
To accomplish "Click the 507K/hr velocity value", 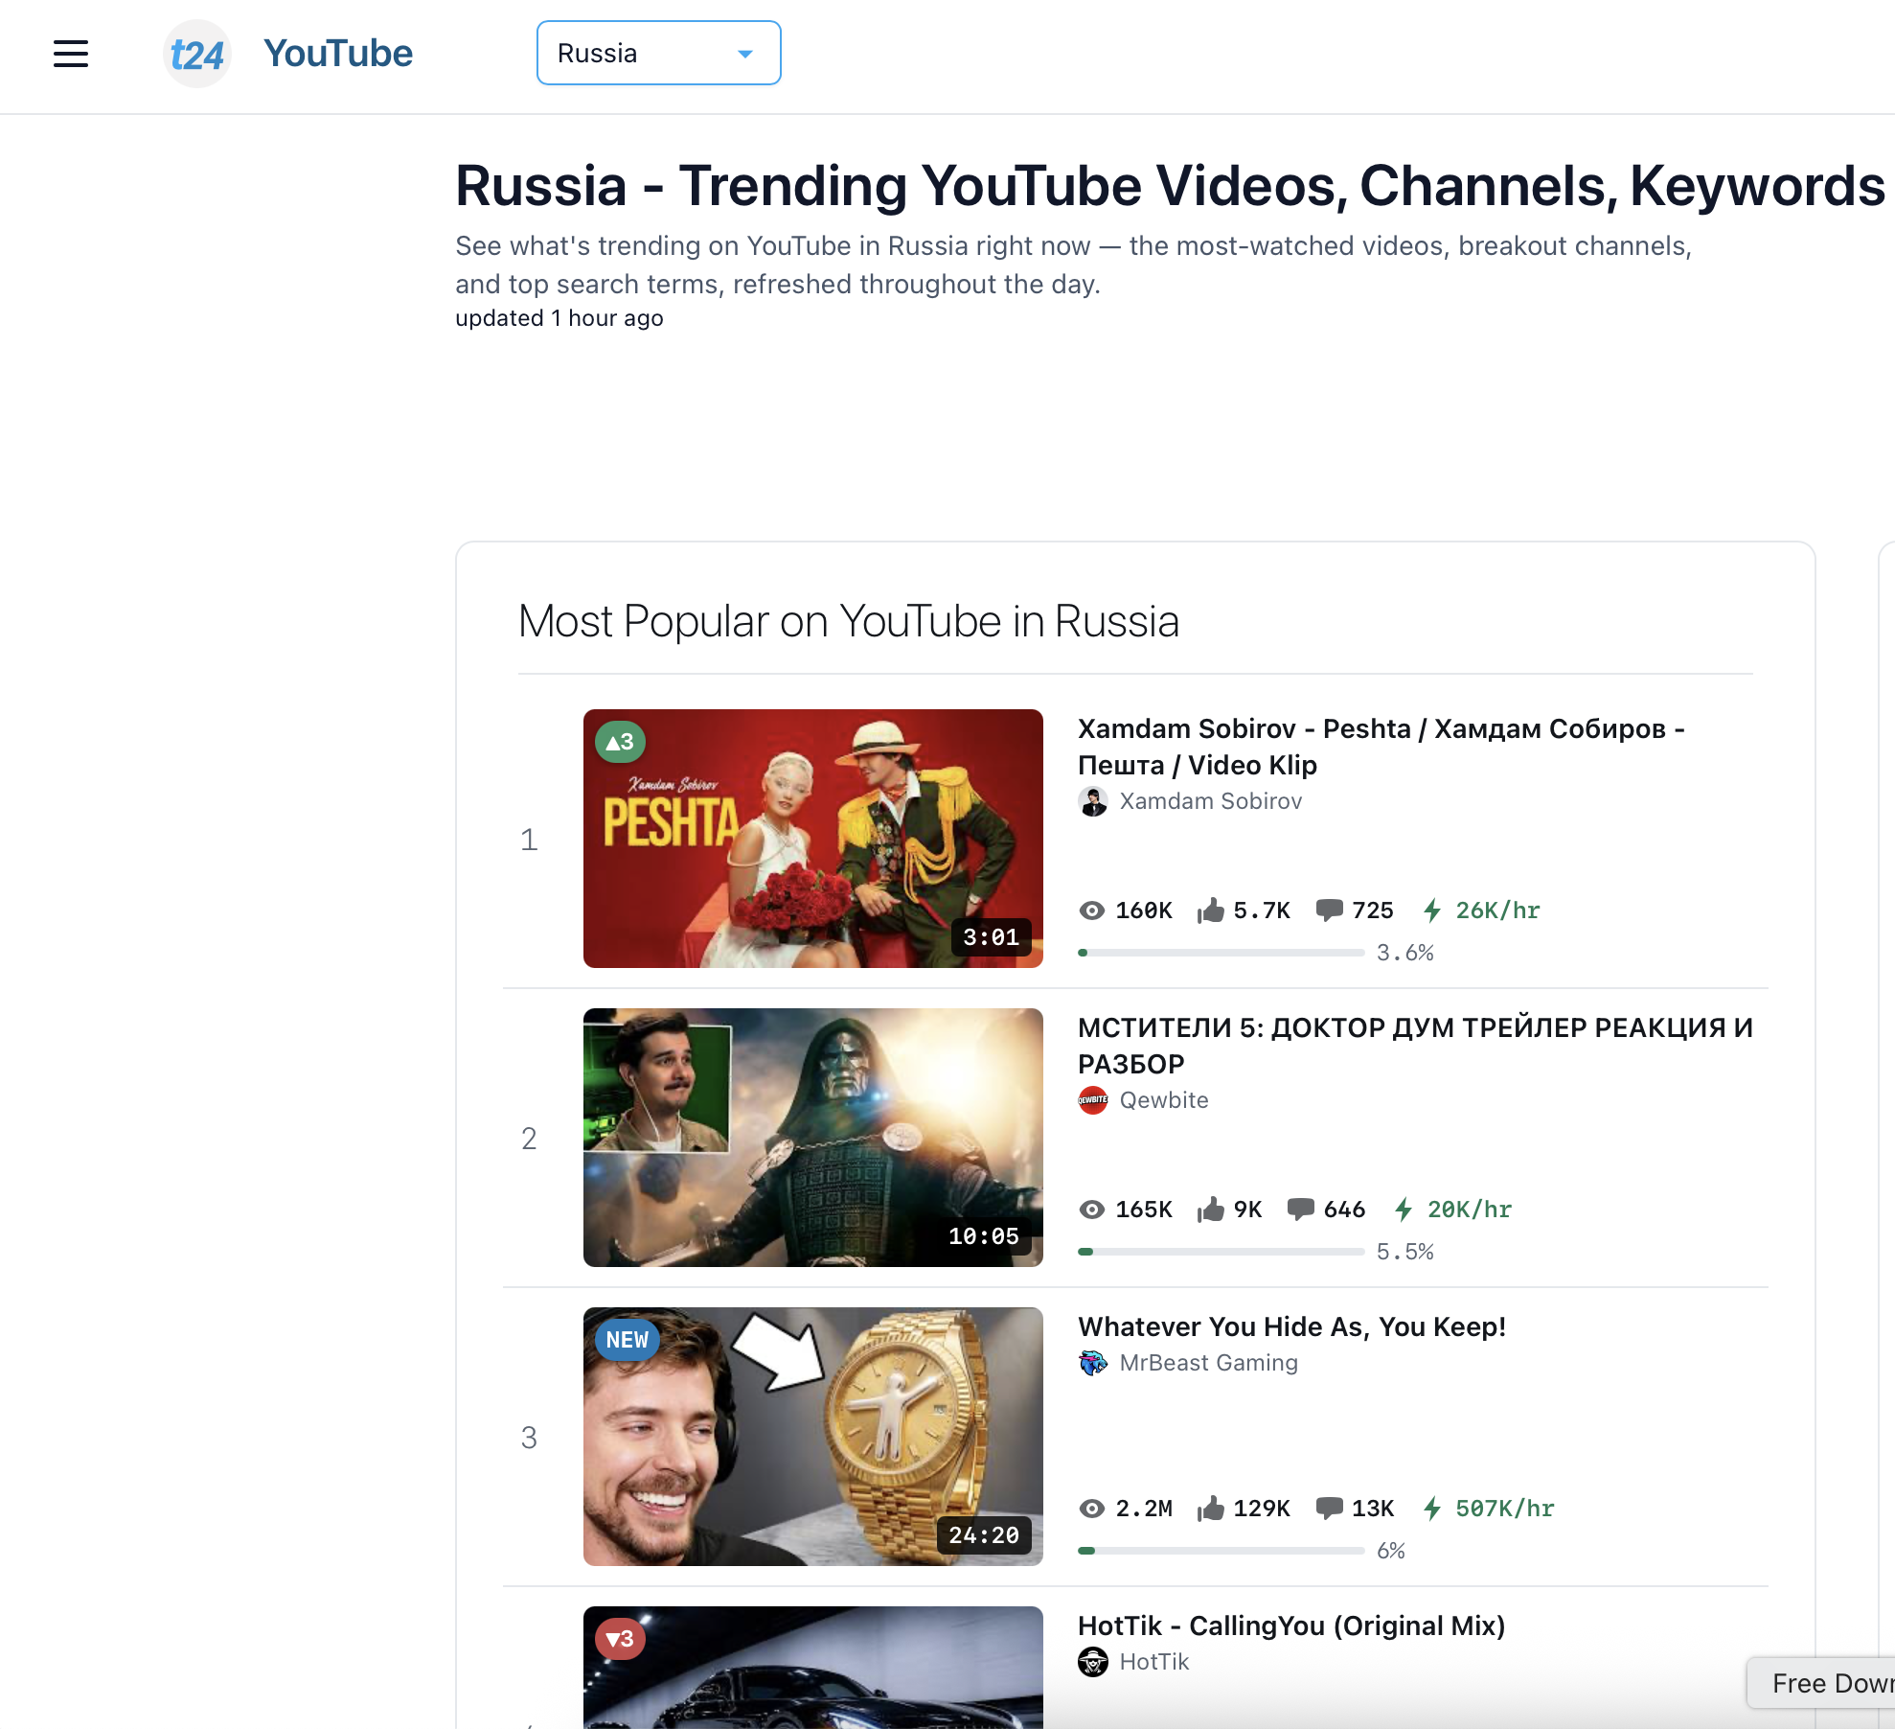I will pyautogui.click(x=1505, y=1509).
